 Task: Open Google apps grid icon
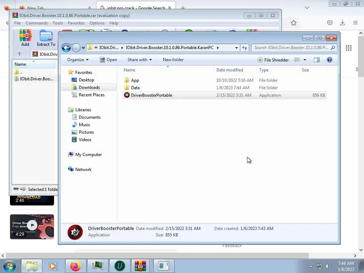[x=349, y=48]
